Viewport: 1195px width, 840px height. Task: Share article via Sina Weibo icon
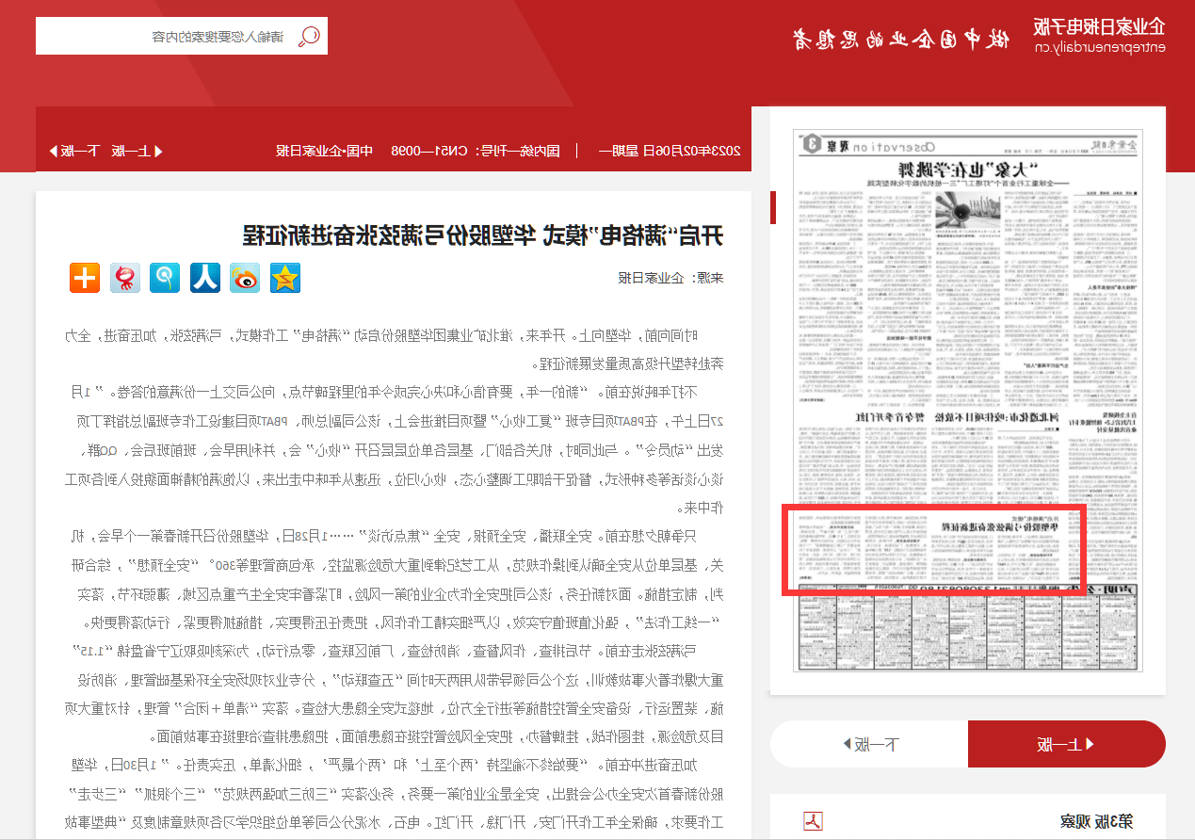(x=245, y=277)
